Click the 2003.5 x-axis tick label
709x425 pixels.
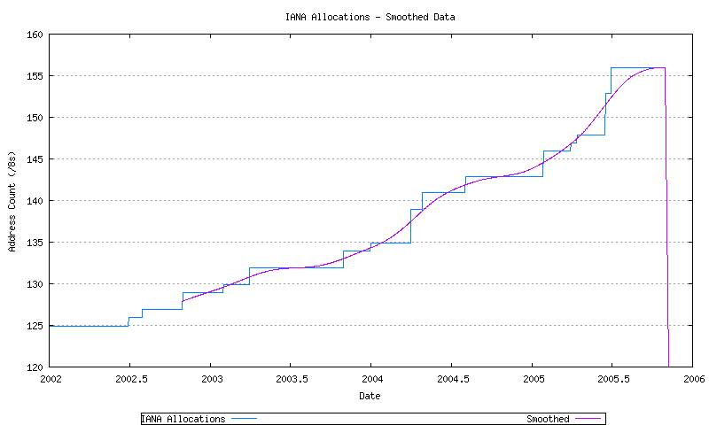[x=290, y=379]
